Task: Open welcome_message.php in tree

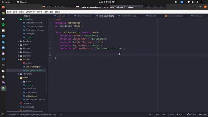Action: [x=35, y=100]
